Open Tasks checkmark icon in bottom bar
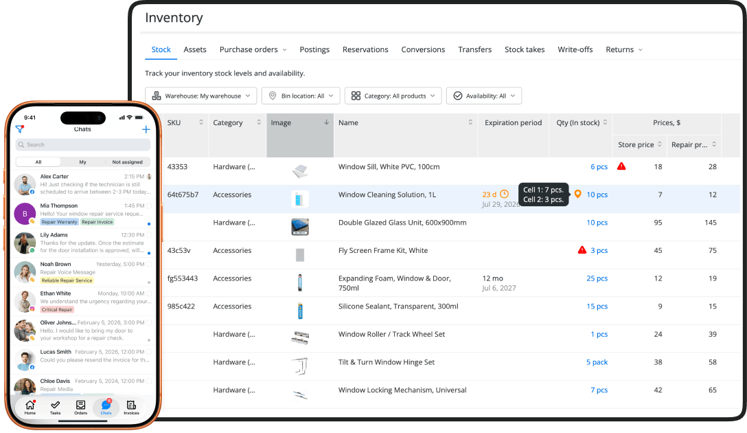747x433 pixels. tap(55, 408)
